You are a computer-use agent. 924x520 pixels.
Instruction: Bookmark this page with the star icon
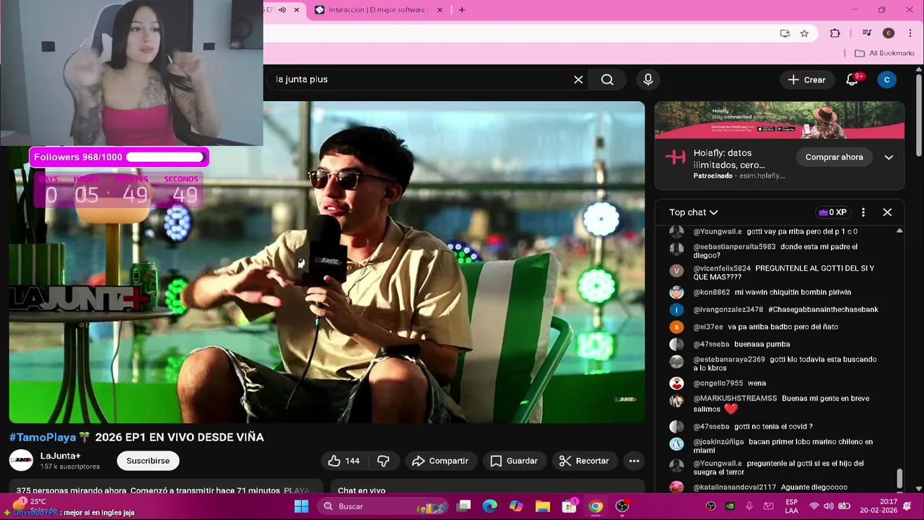(804, 33)
